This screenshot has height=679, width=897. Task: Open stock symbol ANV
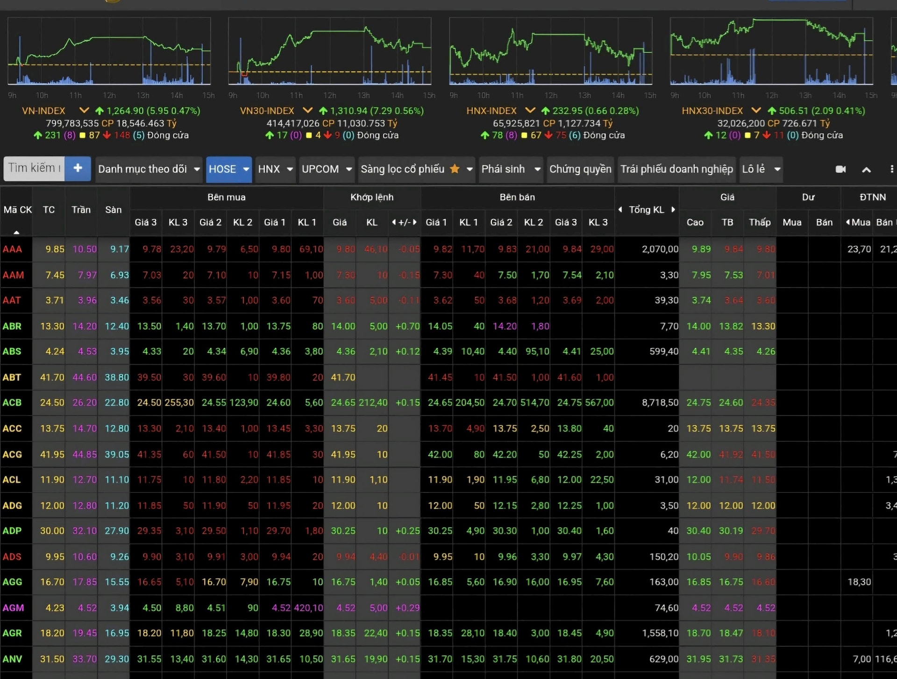12,659
